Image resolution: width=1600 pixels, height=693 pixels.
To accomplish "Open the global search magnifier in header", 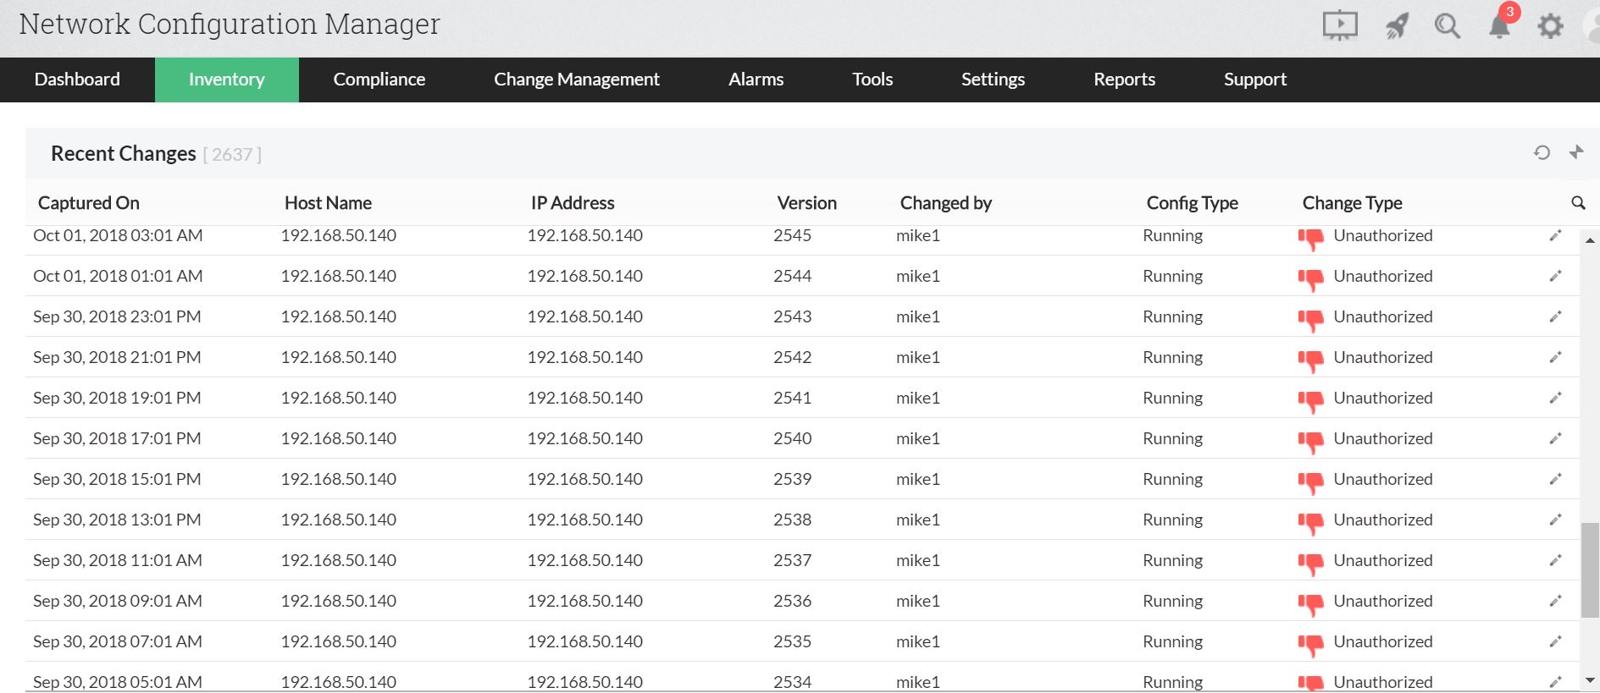I will [x=1447, y=26].
